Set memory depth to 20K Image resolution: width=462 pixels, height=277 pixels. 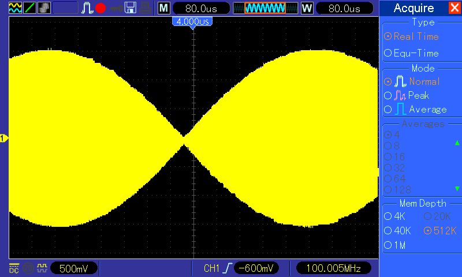pyautogui.click(x=437, y=216)
